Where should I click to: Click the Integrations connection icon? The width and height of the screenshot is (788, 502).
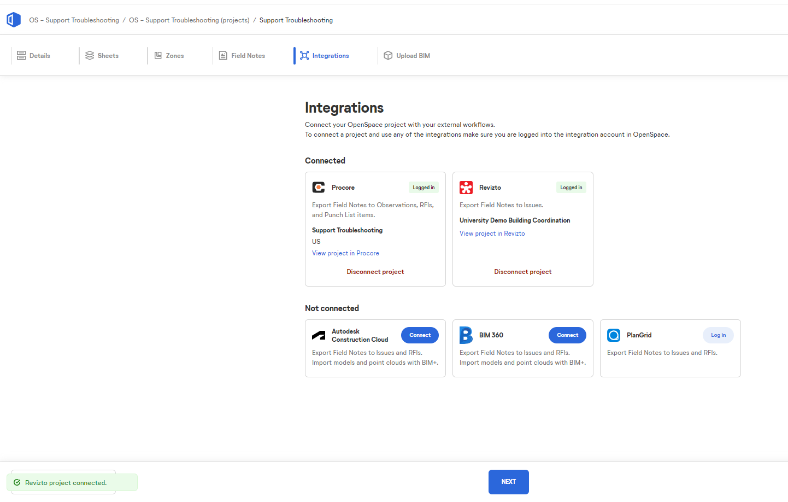(304, 55)
